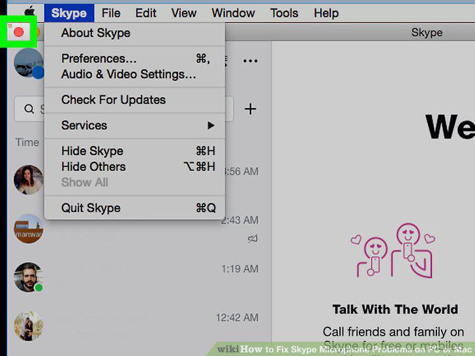Open the View menu
The width and height of the screenshot is (475, 356).
tap(183, 13)
